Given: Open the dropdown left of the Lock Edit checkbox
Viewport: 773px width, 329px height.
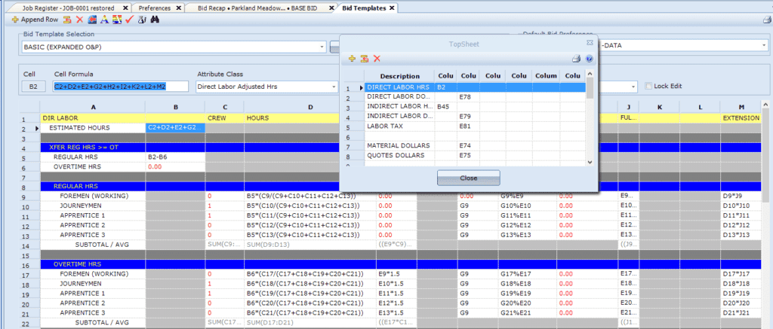Looking at the screenshot, I should click(635, 87).
